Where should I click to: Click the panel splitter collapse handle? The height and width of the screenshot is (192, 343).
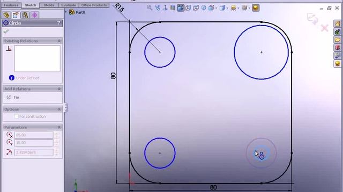(65, 108)
